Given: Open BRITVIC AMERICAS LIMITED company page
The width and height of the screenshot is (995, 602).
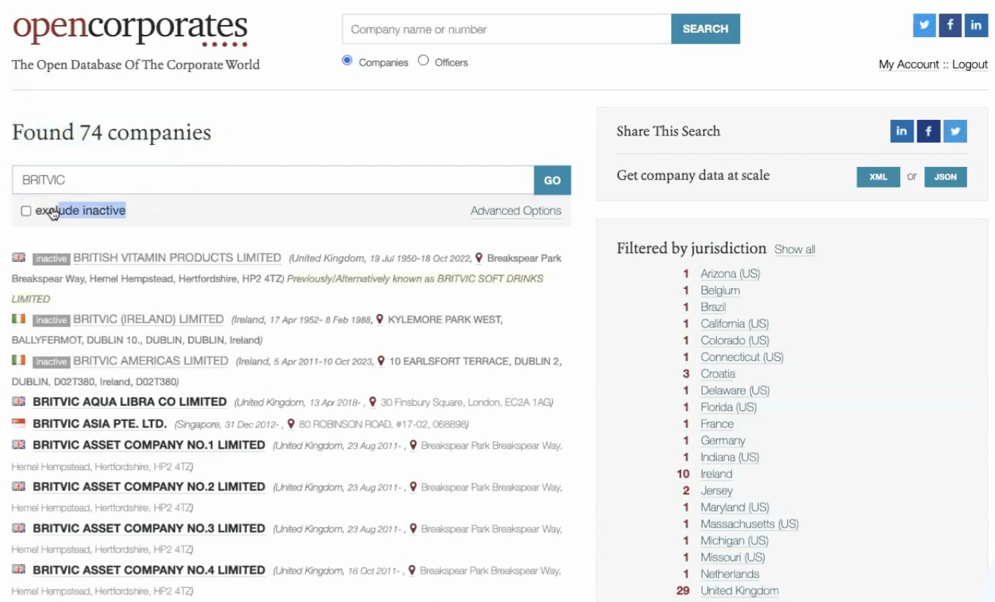Looking at the screenshot, I should [x=150, y=360].
